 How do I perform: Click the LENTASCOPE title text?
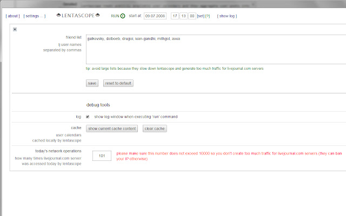click(x=78, y=16)
